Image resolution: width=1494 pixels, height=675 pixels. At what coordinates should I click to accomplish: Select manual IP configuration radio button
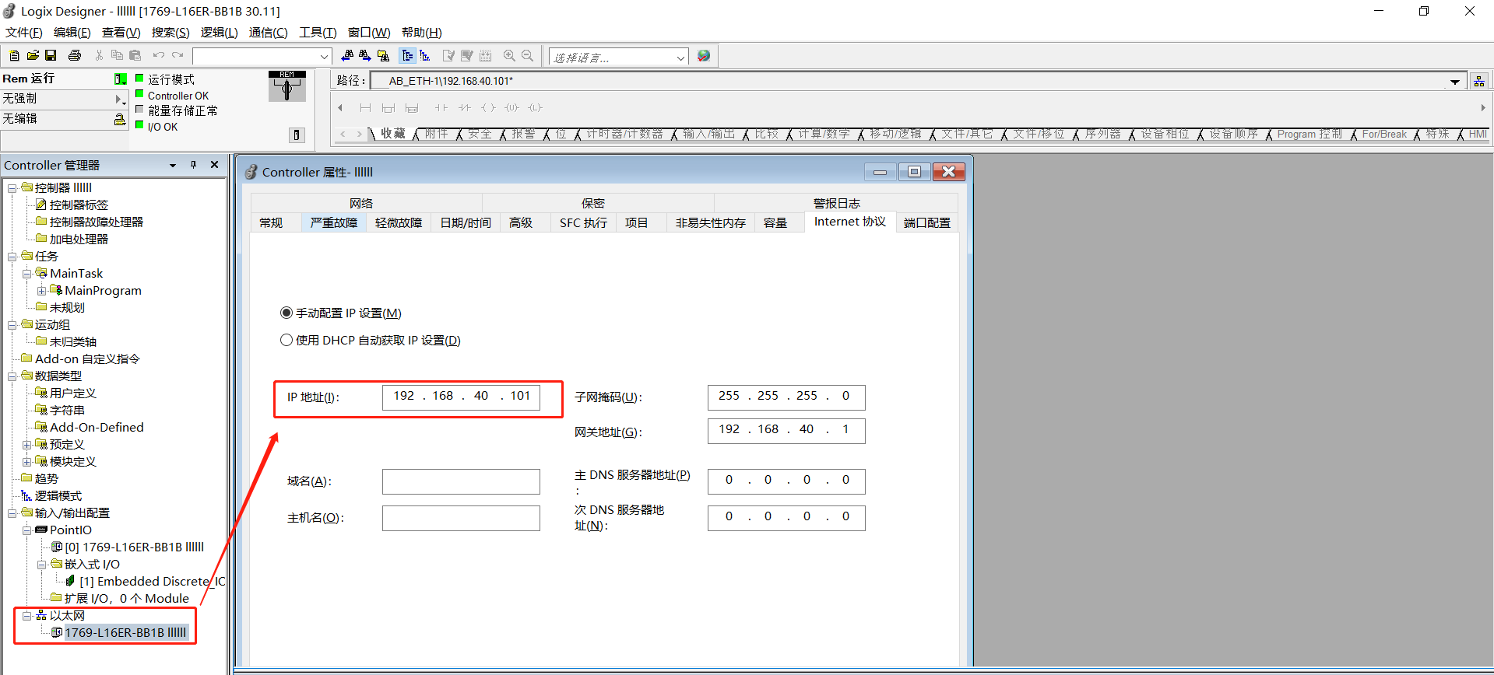click(x=286, y=313)
